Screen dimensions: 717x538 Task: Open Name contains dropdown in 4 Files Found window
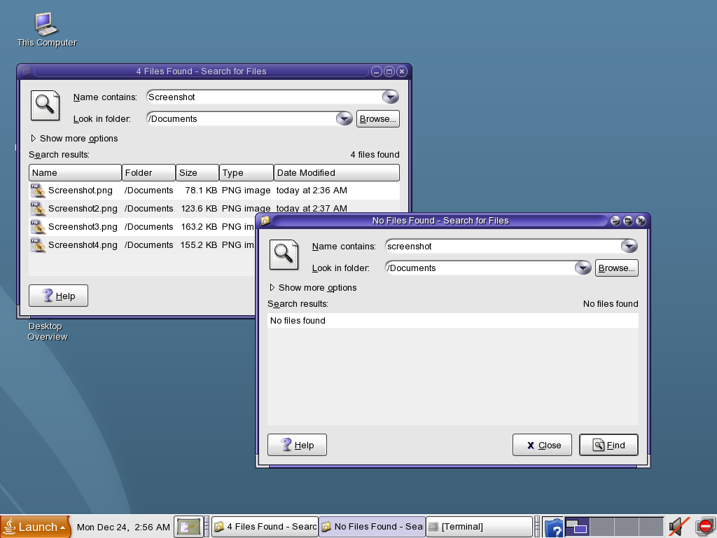pyautogui.click(x=391, y=97)
